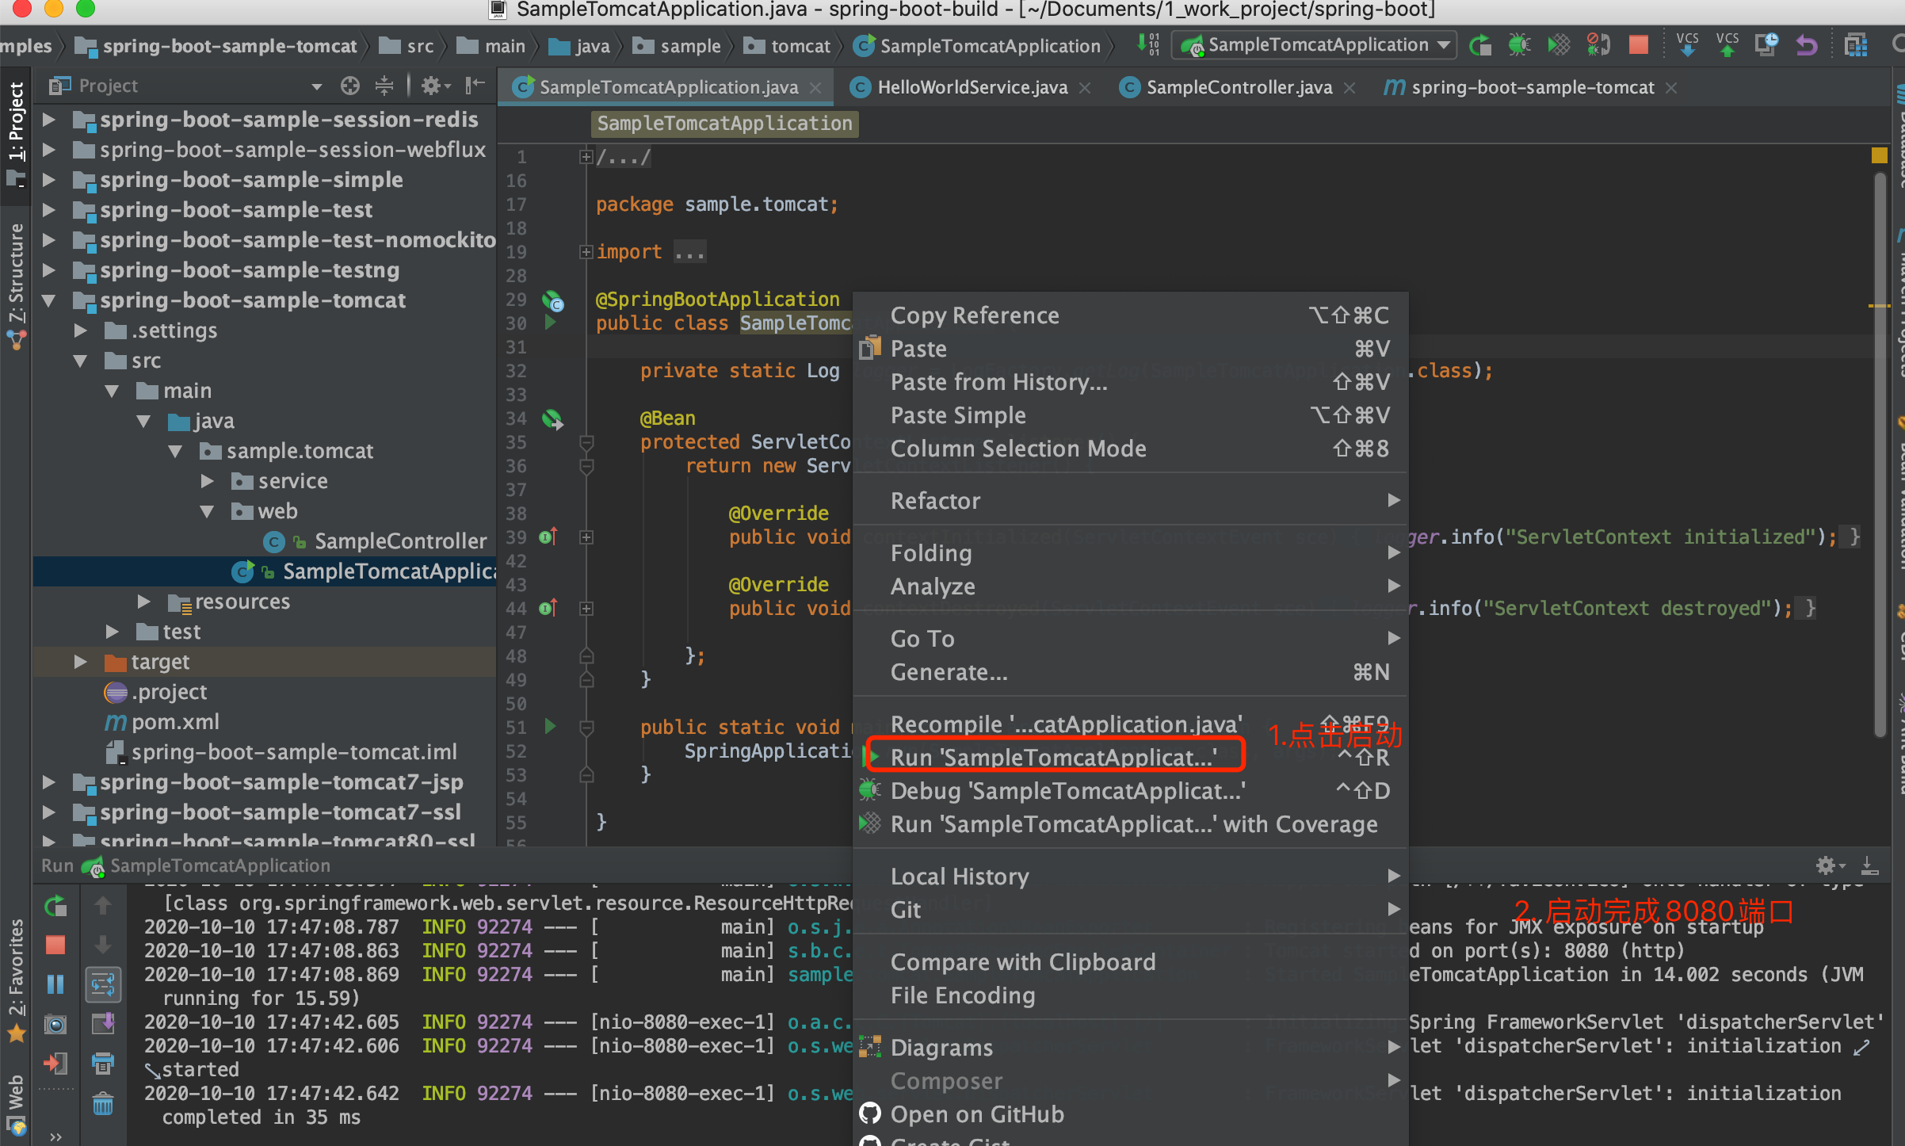Click the Hide Run window download-arrow icon

coord(1869,865)
